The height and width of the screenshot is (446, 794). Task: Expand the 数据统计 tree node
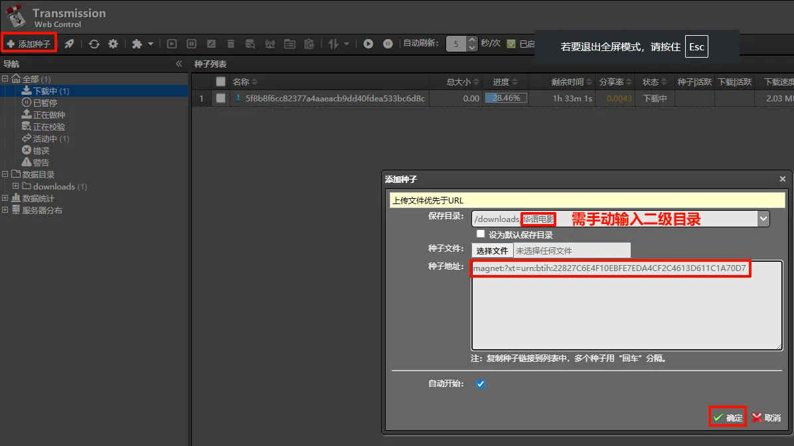(5, 198)
